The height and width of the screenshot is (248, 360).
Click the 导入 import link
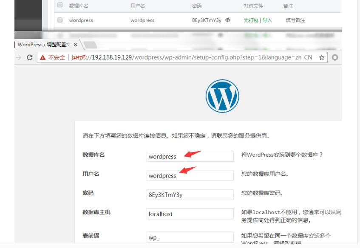coord(267,20)
